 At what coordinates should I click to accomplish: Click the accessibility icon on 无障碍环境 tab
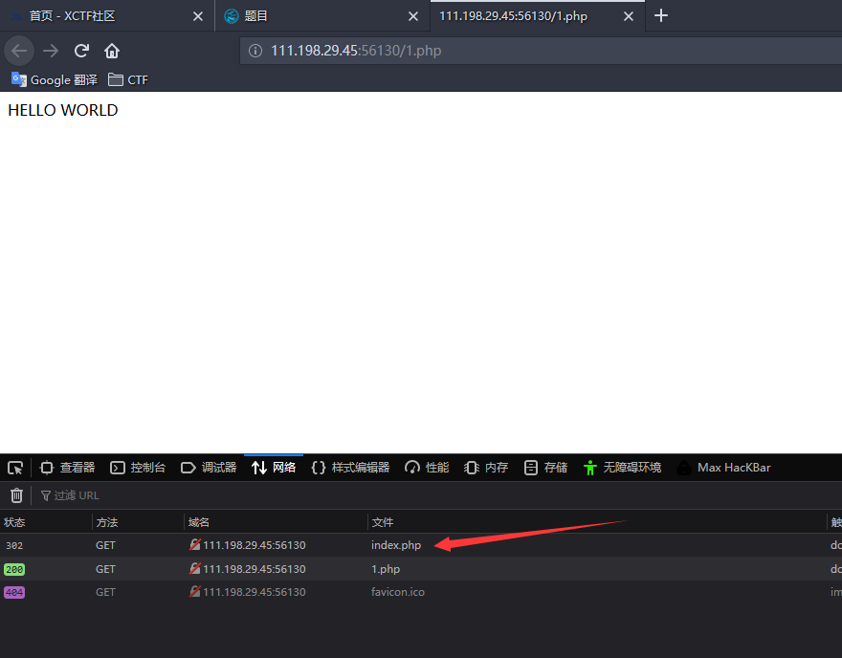589,467
